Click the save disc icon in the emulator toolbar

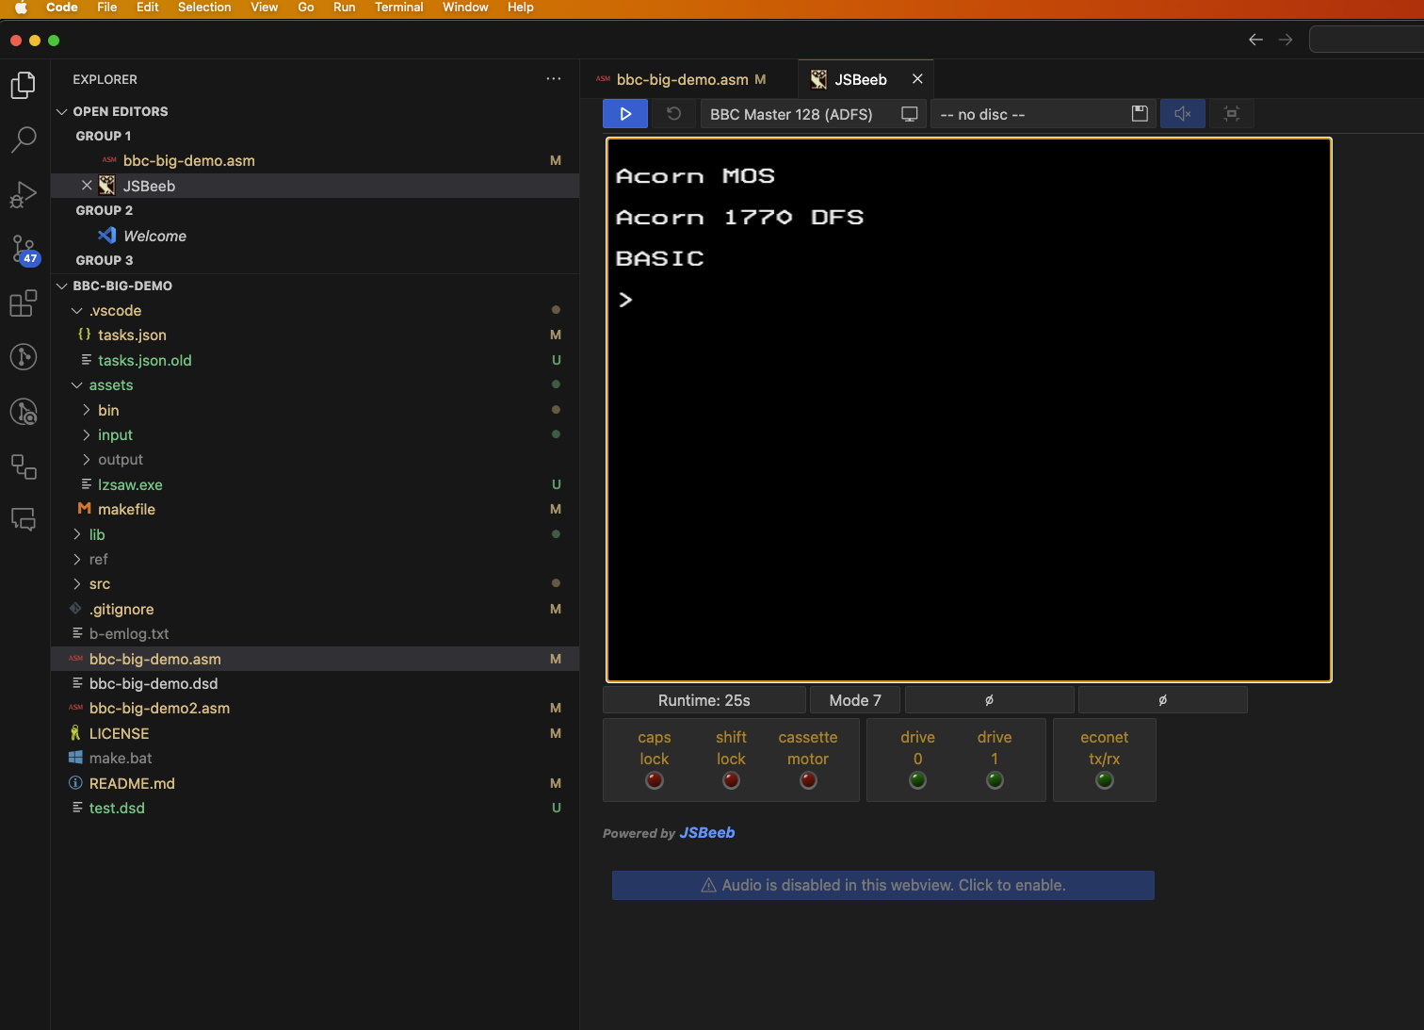(x=1140, y=114)
